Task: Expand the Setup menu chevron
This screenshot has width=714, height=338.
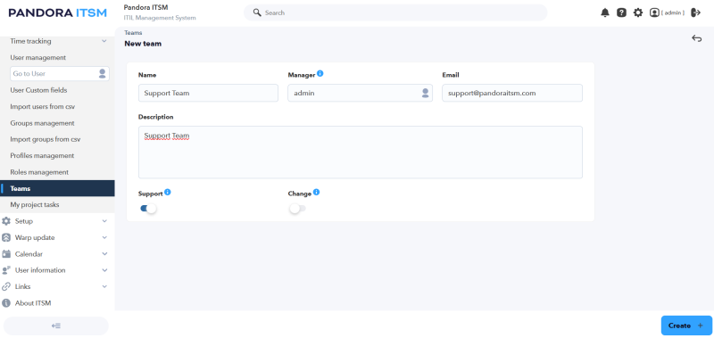Action: coord(104,221)
